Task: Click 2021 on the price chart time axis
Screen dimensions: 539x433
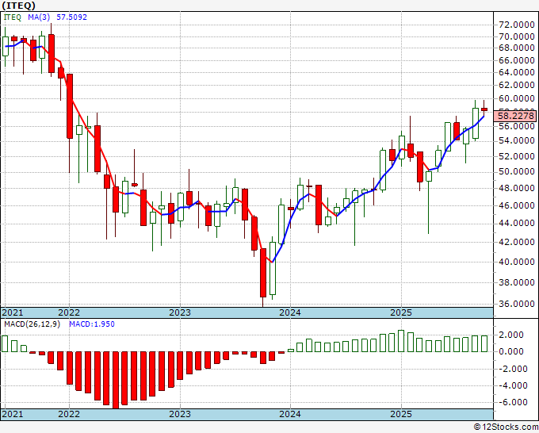Action: [13, 312]
